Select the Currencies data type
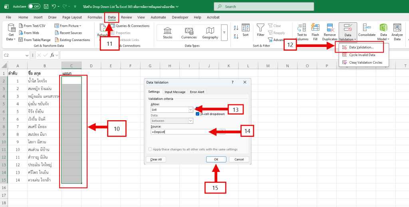Image resolution: width=409 pixels, height=207 pixels. point(189,33)
